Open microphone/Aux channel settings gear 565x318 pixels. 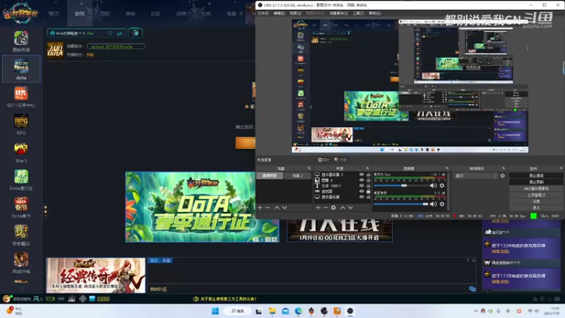click(442, 186)
